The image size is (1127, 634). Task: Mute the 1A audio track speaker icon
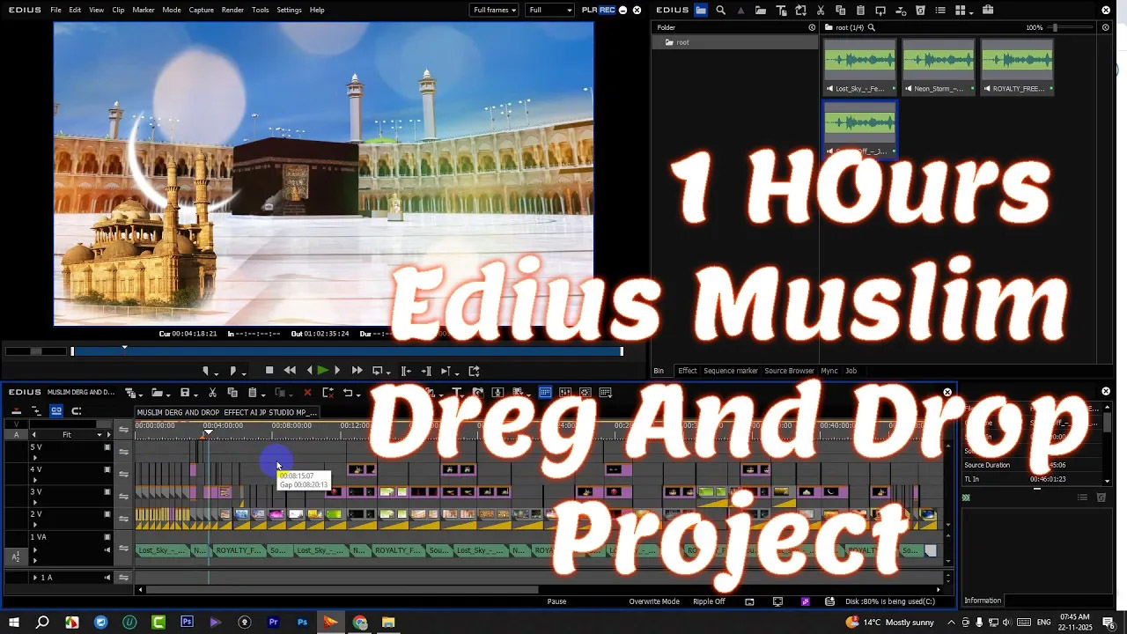click(106, 577)
